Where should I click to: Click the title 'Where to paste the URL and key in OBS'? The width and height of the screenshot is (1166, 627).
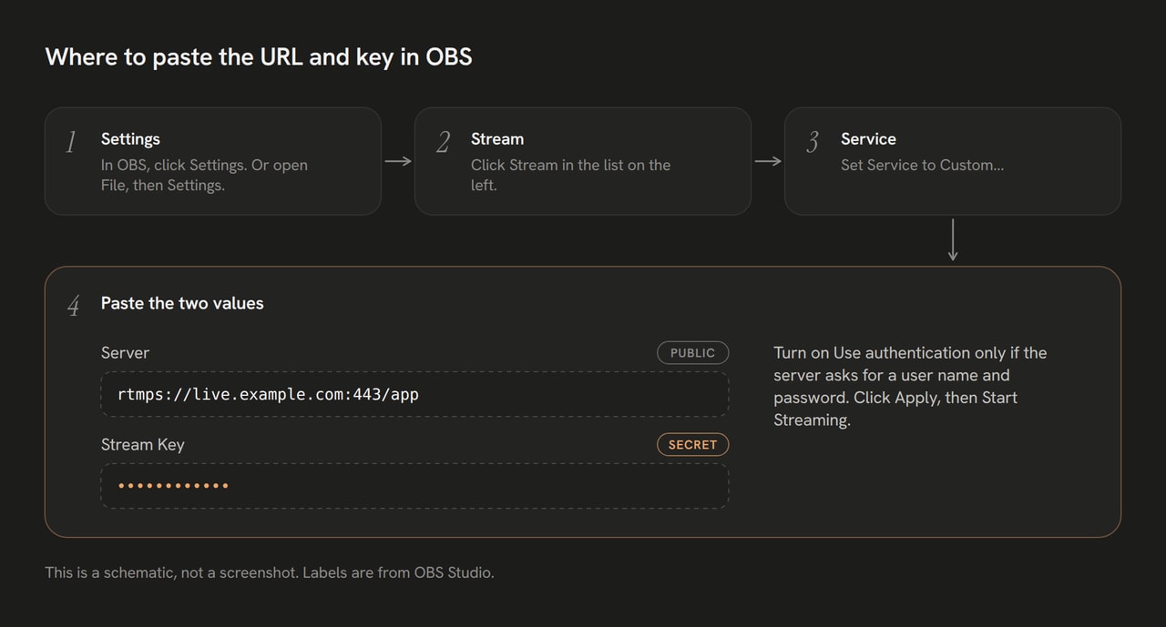[259, 56]
